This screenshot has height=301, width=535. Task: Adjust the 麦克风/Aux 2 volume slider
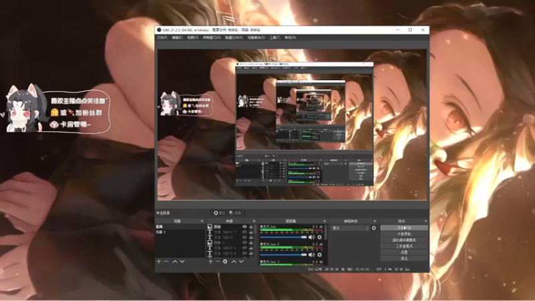pyautogui.click(x=284, y=255)
